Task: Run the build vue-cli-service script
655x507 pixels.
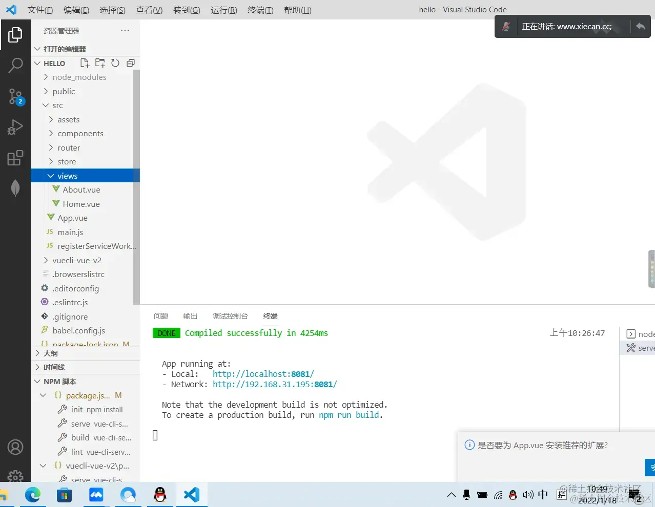Action: tap(94, 438)
